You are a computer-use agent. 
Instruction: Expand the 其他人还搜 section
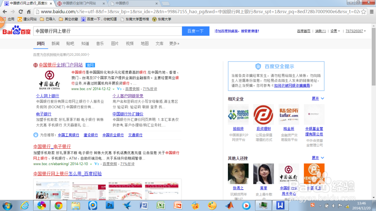click(x=318, y=158)
